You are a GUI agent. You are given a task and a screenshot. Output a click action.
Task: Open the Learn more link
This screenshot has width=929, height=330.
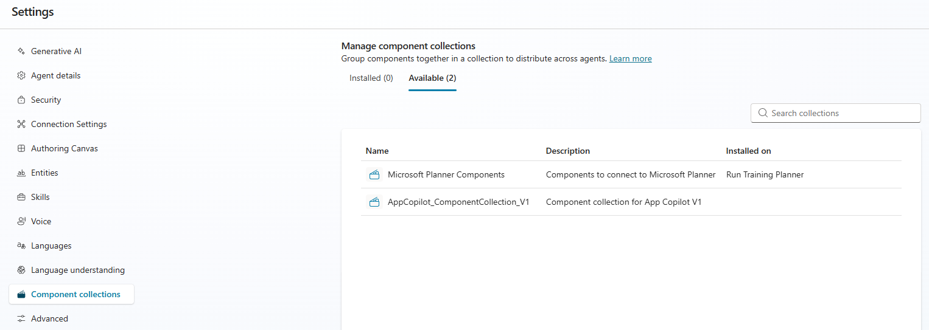coord(630,59)
